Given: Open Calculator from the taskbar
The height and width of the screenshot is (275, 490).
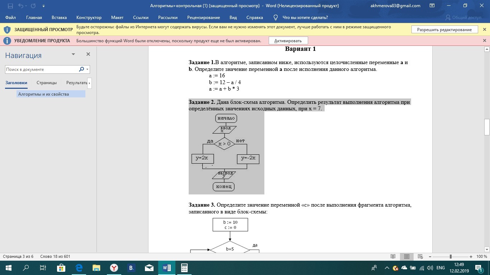Looking at the screenshot, I should 184,268.
